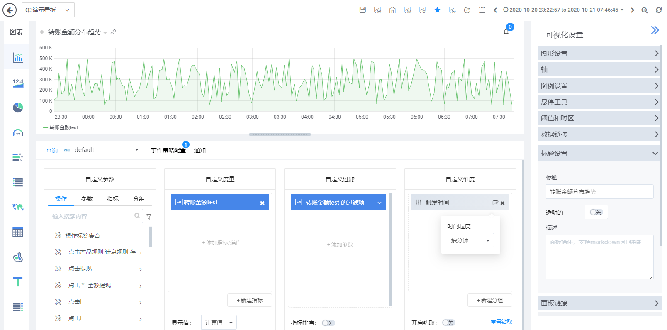
Task: Switch to the 查询 tab
Action: coord(52,151)
